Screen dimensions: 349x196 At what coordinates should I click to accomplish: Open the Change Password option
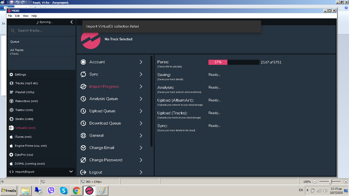pos(106,160)
